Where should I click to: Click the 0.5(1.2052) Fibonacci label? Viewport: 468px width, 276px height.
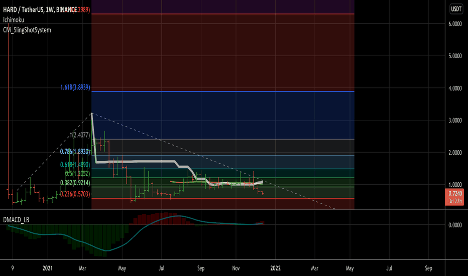77,174
